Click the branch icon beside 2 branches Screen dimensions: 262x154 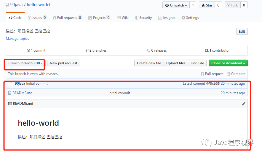coord(87,50)
